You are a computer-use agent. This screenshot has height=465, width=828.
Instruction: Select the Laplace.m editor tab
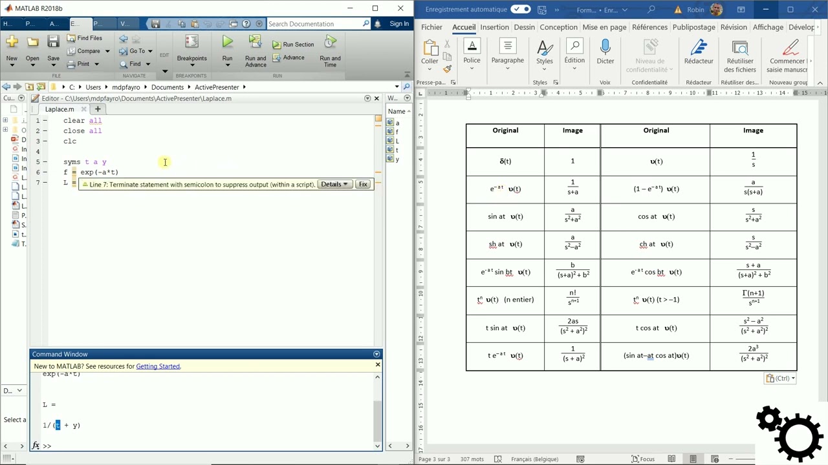60,109
